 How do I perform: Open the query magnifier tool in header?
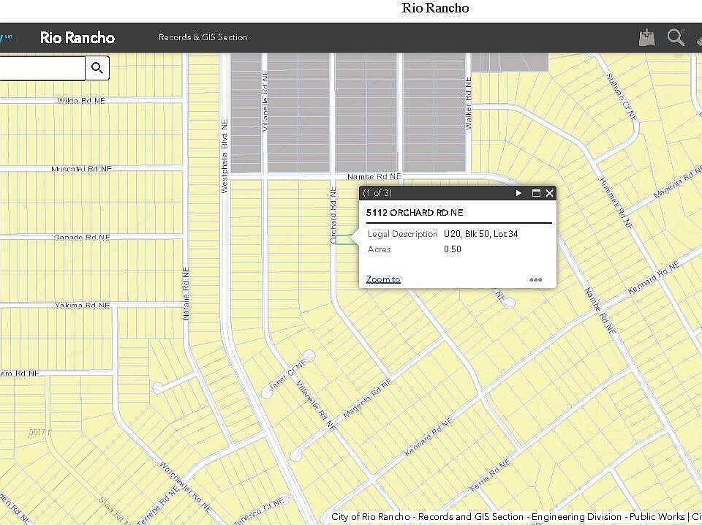coord(676,37)
